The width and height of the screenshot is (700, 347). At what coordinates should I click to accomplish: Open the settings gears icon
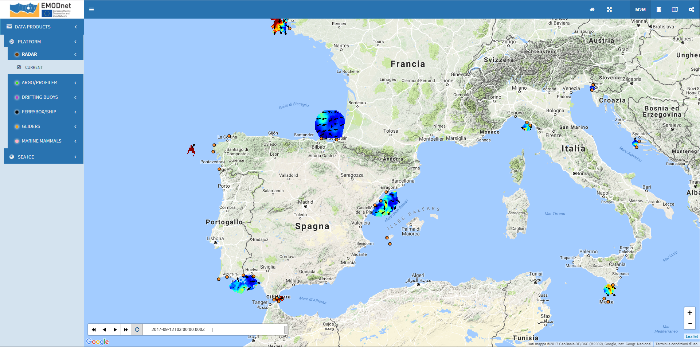(691, 9)
